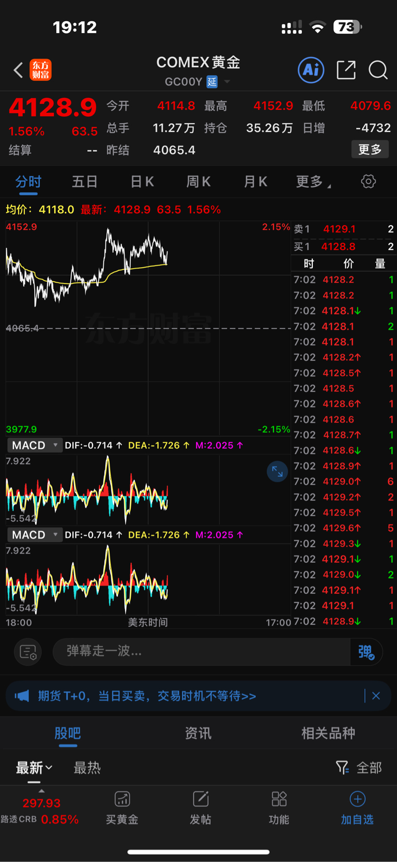
Task: Tap the 买1 4128.8 quote row
Action: [344, 246]
